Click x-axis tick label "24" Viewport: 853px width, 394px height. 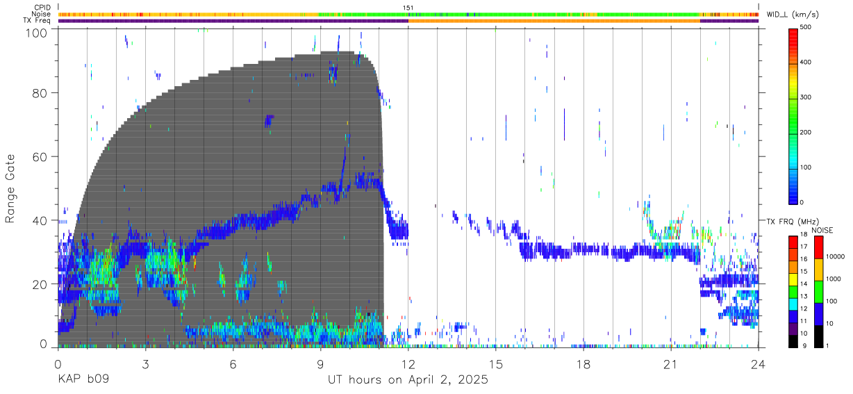758,364
